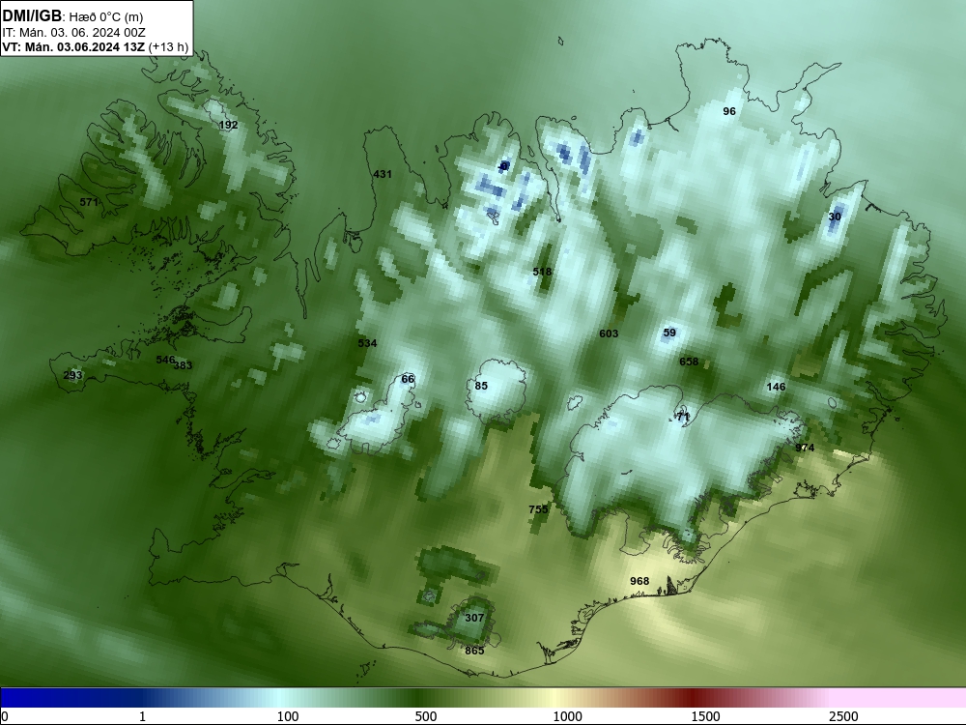Click the value 658 on the map
966x725 pixels.
[x=689, y=362]
